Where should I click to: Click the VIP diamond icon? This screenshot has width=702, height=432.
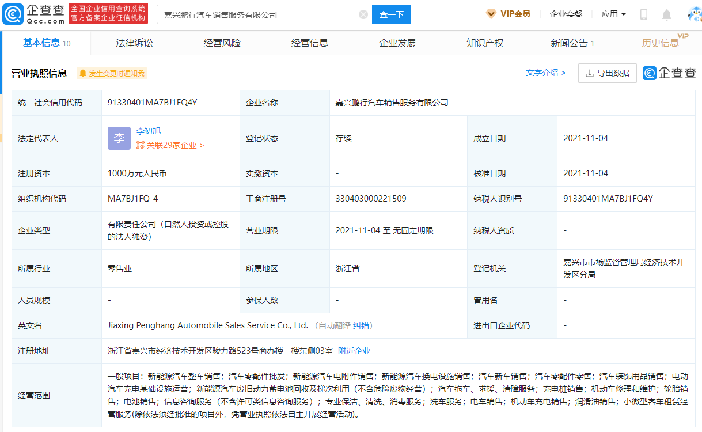click(x=491, y=14)
